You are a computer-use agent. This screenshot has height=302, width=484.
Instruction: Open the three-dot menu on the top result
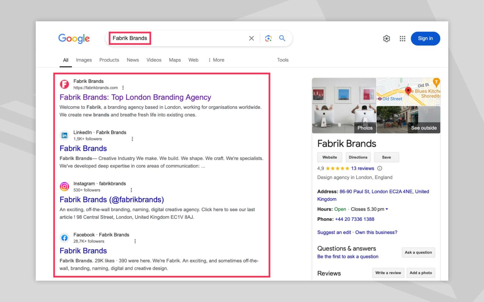(123, 87)
